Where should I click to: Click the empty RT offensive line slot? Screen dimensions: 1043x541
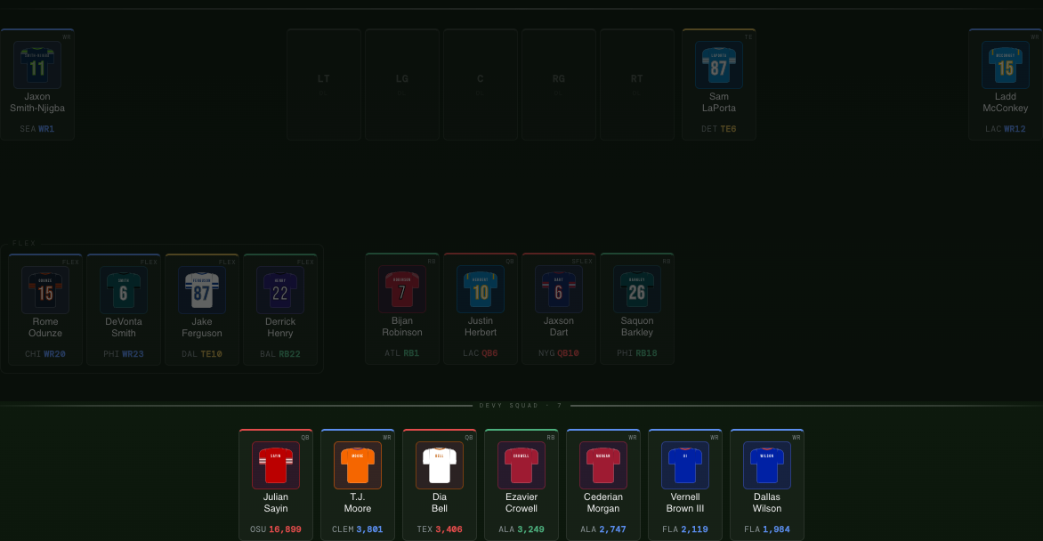(x=637, y=85)
